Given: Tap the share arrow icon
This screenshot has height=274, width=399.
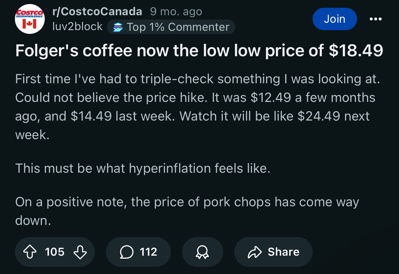Looking at the screenshot, I should tap(254, 252).
